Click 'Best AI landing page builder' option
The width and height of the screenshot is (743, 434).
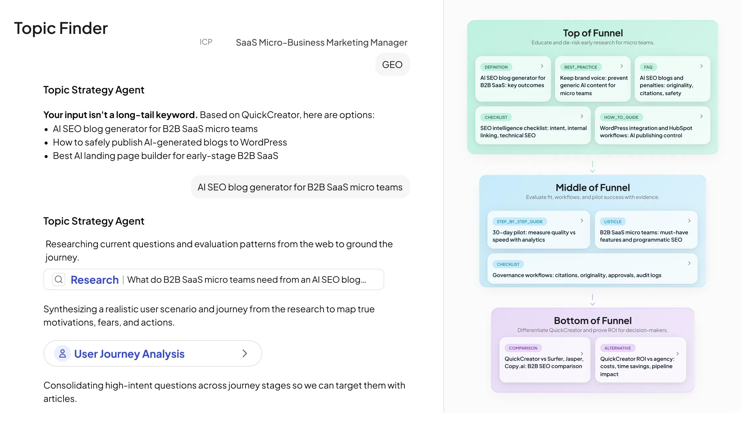(x=165, y=156)
